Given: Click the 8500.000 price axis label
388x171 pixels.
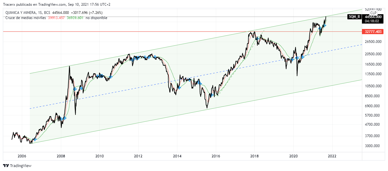Looking at the screenshot, I should [372, 96].
